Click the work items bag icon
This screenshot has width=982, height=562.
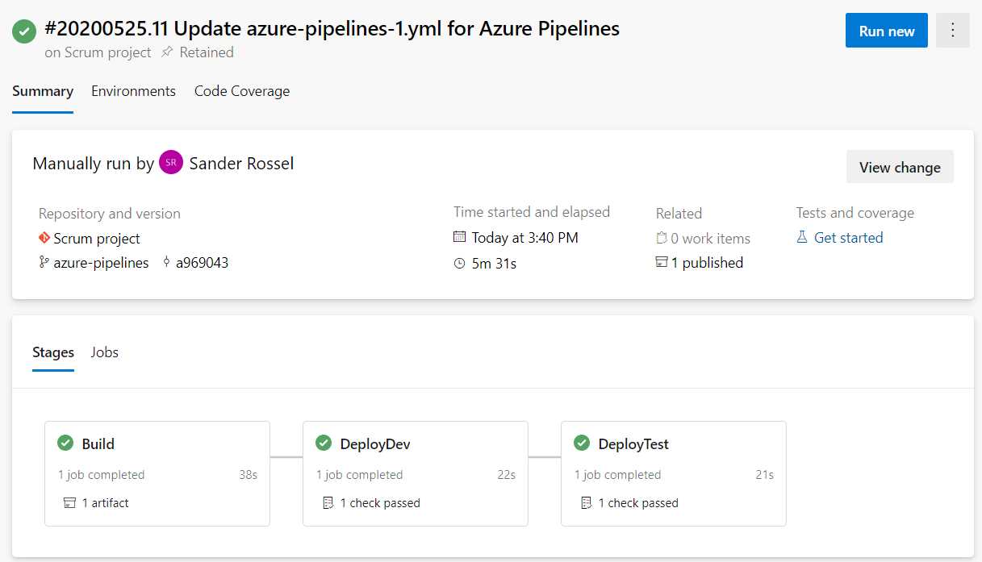point(662,238)
